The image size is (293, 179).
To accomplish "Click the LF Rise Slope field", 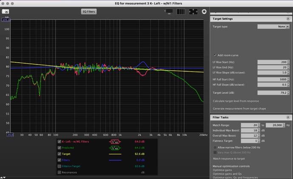I will pos(272,73).
